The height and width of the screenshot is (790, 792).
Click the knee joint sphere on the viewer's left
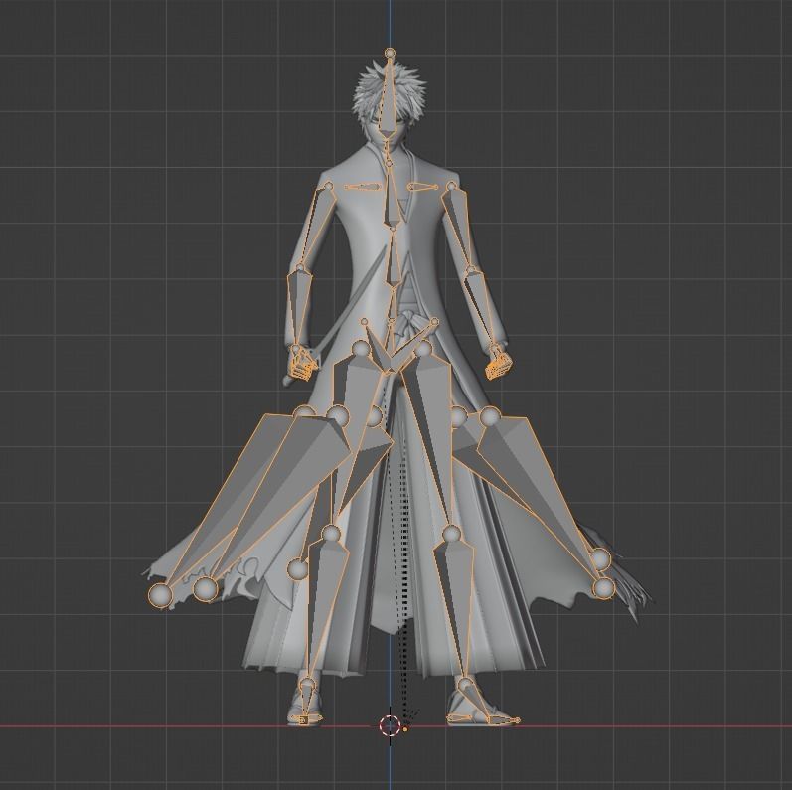330,533
